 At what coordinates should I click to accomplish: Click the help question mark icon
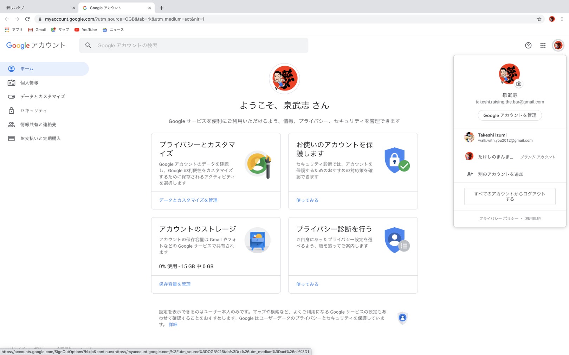528,45
